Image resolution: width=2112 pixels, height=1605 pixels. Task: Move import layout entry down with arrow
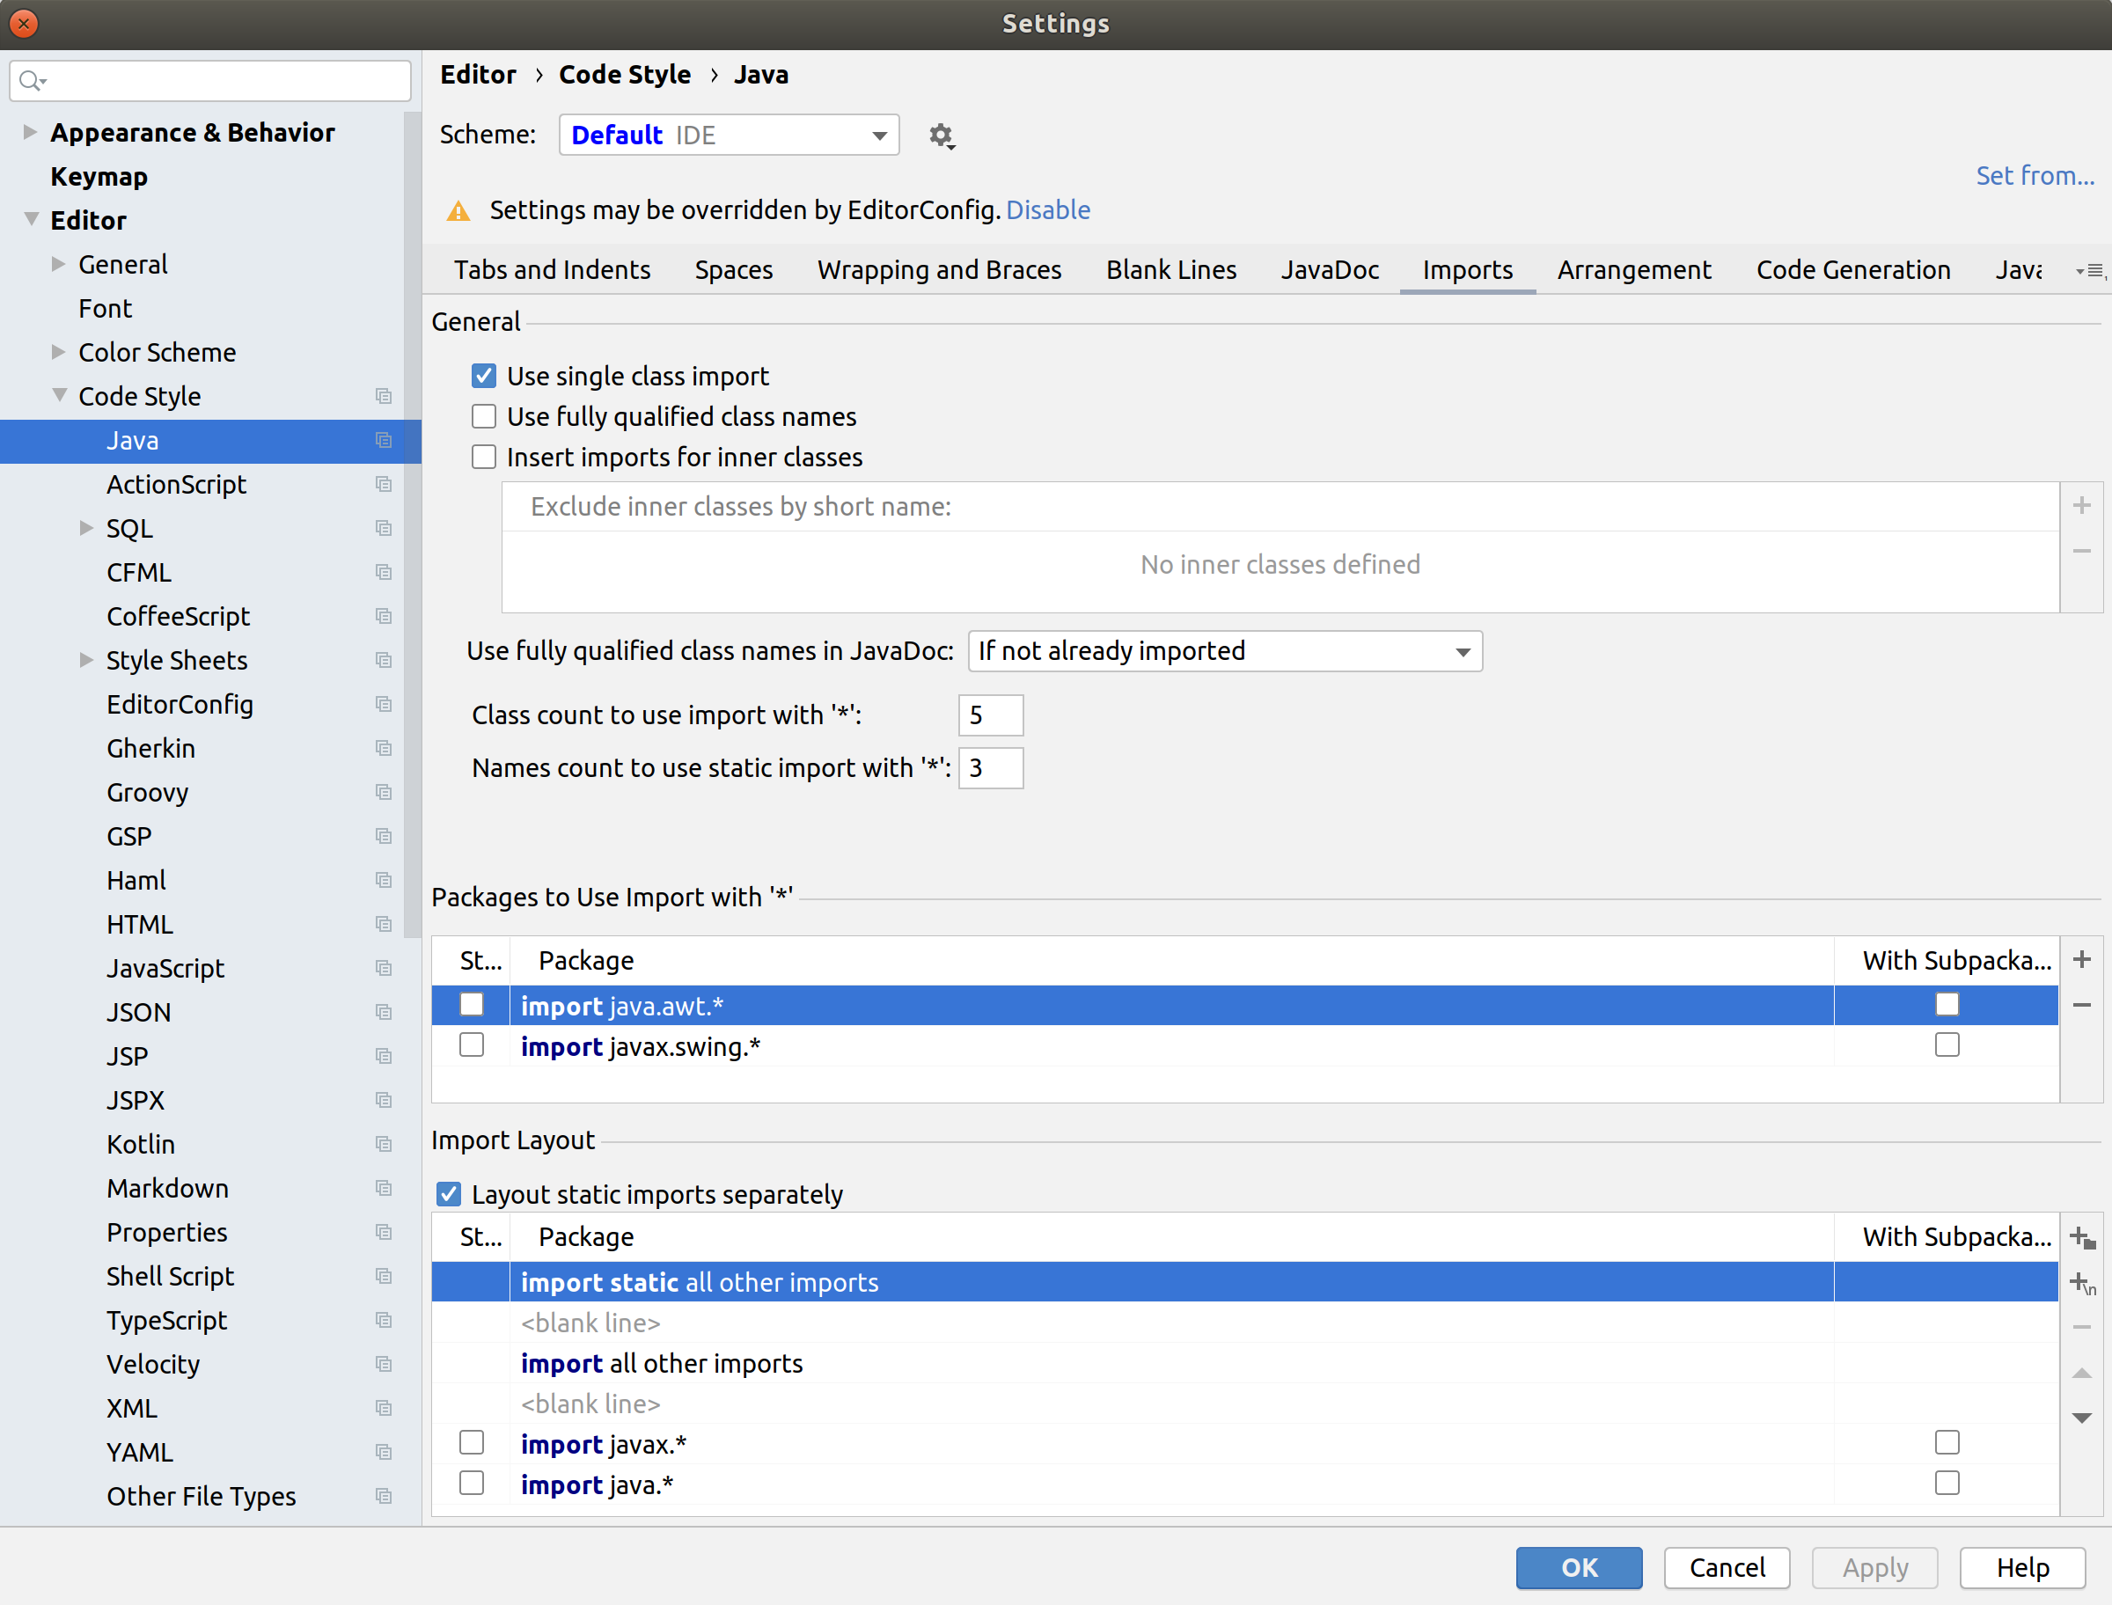click(2082, 1418)
